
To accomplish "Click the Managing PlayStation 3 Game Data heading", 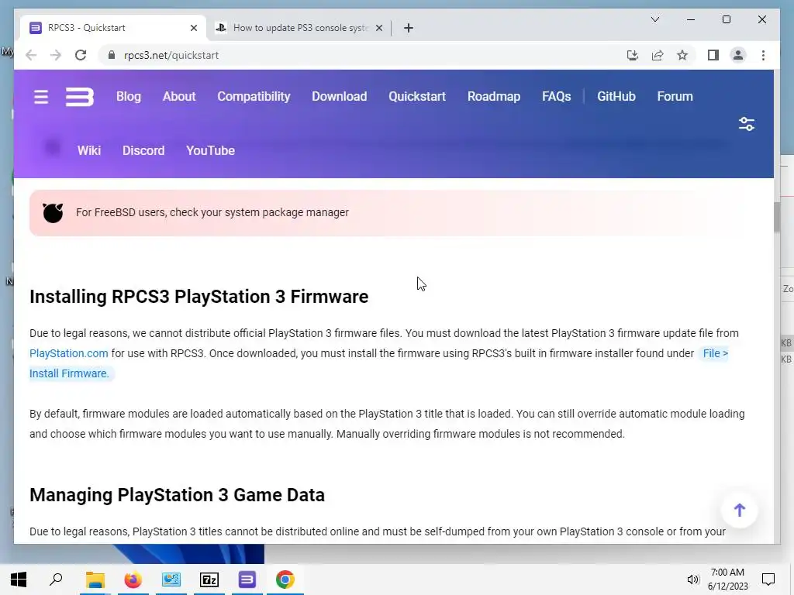I will tap(177, 495).
